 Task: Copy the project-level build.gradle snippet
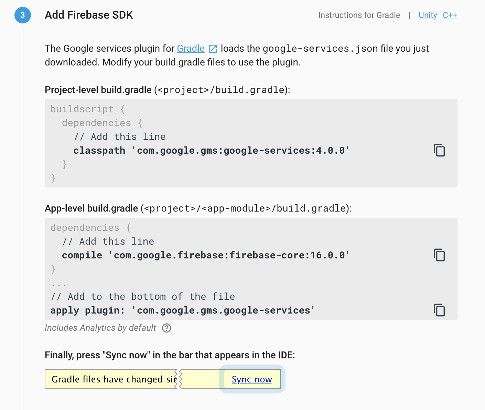pyautogui.click(x=439, y=151)
